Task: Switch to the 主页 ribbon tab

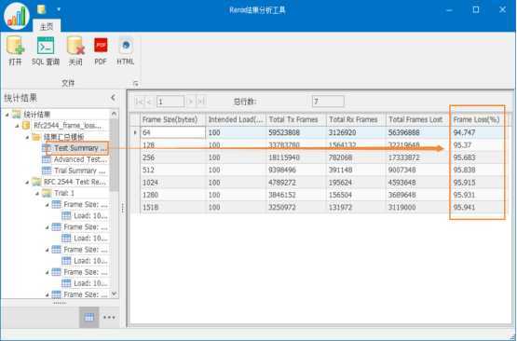Action: [47, 26]
